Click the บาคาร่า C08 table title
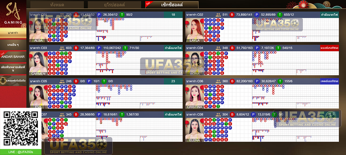Screen dimensions: 346x155 194,115
